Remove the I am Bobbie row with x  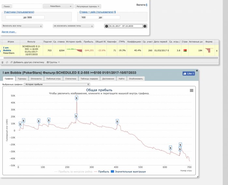[217, 50]
